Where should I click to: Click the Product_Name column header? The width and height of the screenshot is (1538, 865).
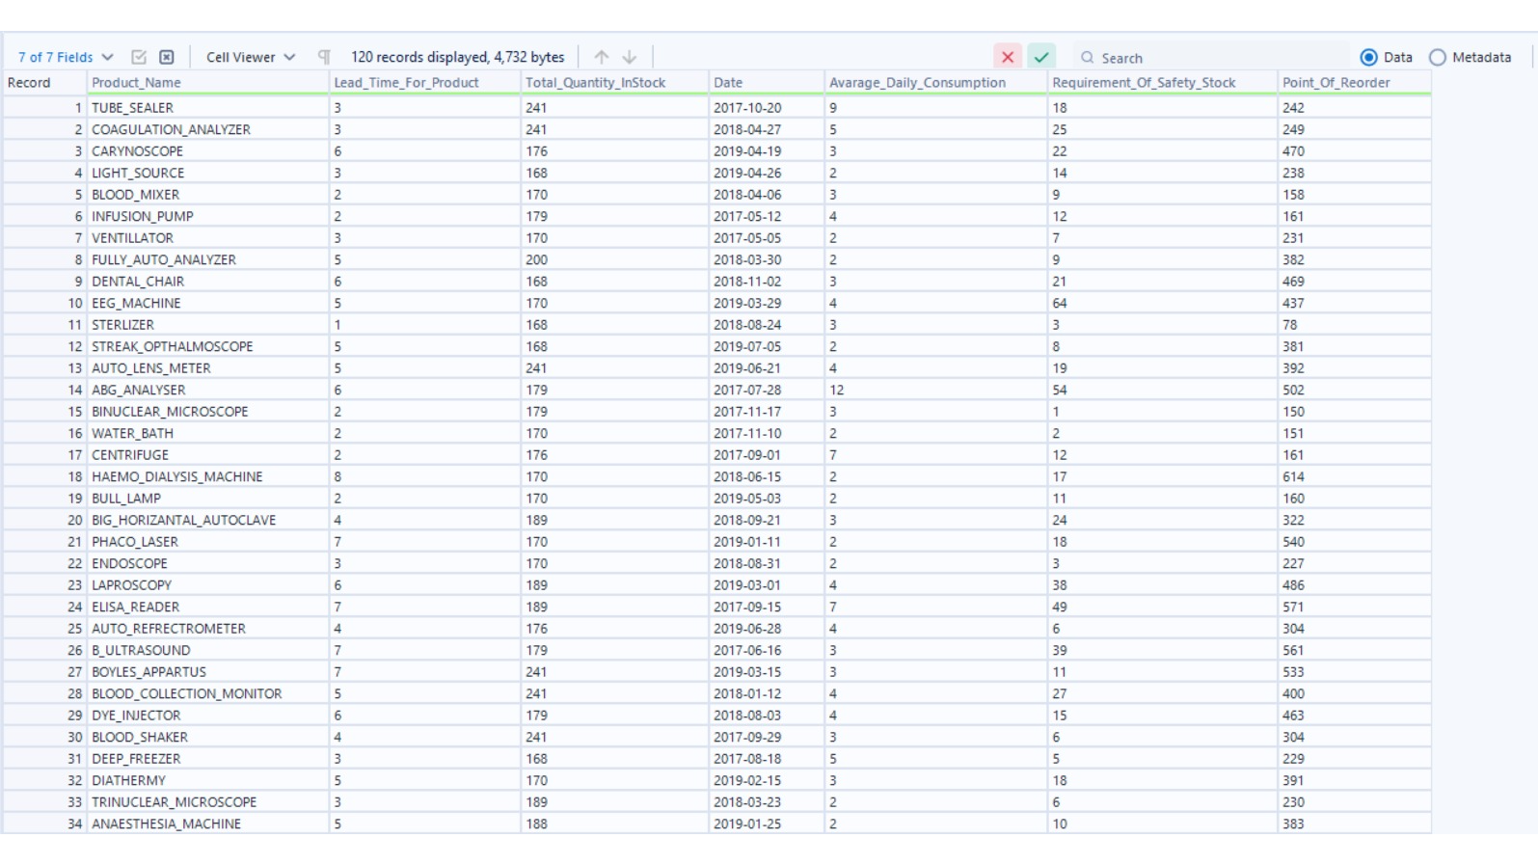tap(136, 83)
